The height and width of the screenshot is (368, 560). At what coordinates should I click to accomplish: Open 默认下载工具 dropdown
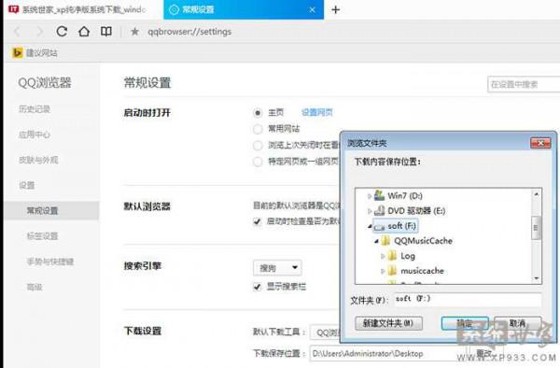pyautogui.click(x=326, y=333)
